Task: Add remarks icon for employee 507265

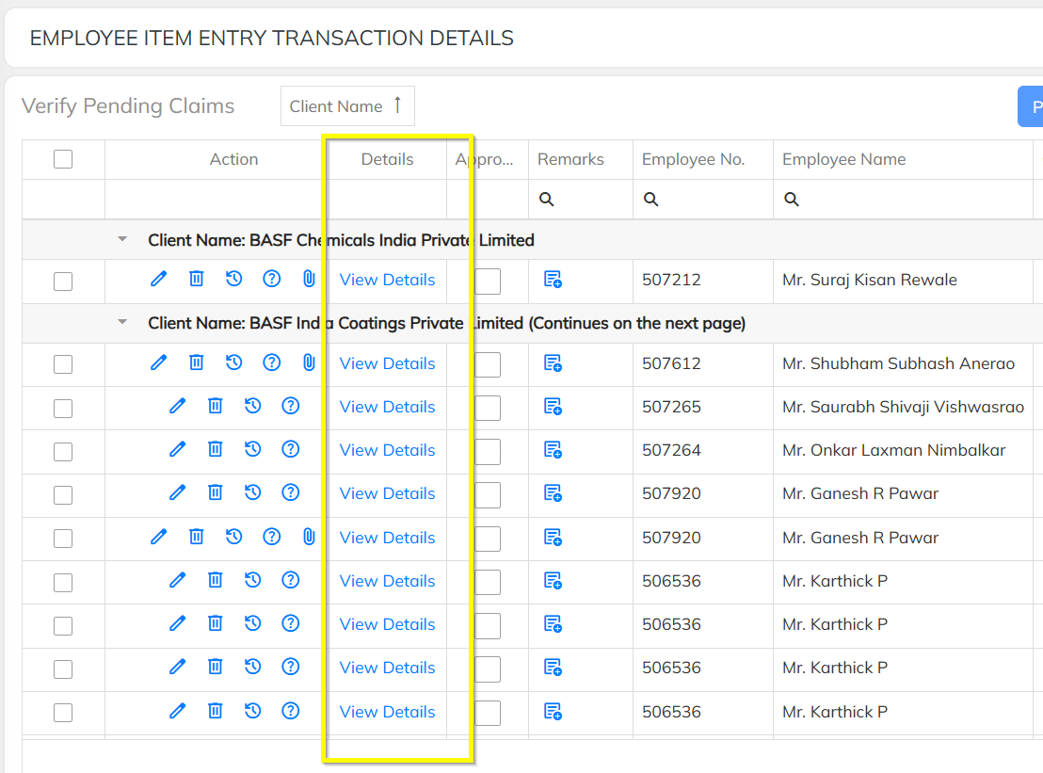Action: pyautogui.click(x=553, y=407)
